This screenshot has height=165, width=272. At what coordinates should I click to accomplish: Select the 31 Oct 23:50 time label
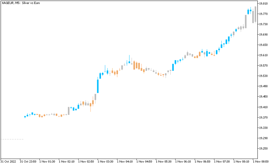point(28,162)
